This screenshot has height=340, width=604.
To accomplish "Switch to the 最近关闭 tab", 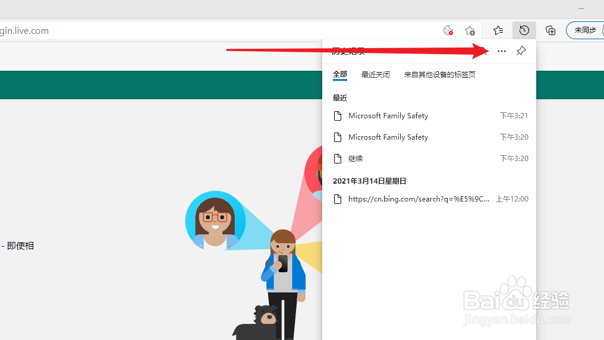I will point(376,75).
